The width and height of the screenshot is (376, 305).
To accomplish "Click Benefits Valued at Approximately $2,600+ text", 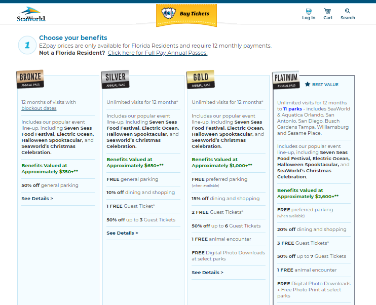I will pos(308,194).
